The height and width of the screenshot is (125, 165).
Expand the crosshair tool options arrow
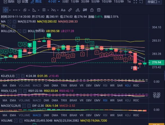pyautogui.click(x=10, y=10)
